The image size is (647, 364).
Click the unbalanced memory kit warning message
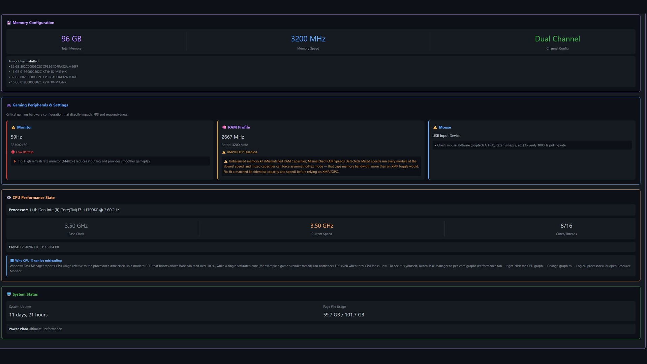click(x=321, y=166)
